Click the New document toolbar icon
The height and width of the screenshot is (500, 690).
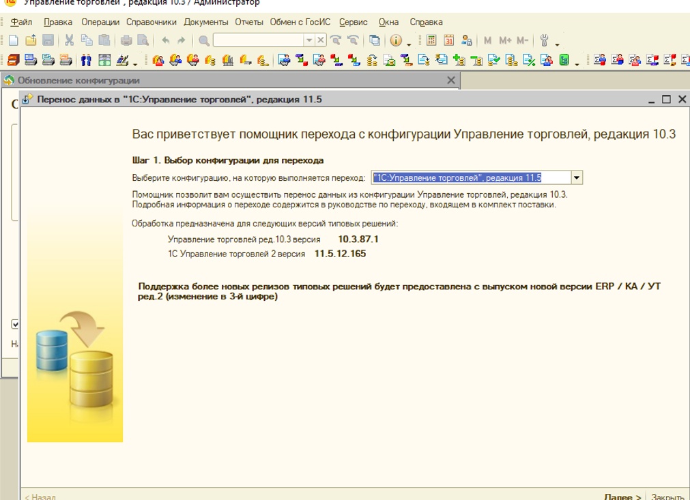[x=13, y=40]
